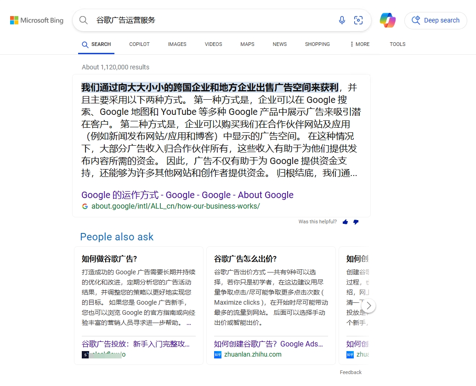Viewport: 476px width, 386px height.
Task: Switch to the COPILOT tab
Action: click(139, 44)
